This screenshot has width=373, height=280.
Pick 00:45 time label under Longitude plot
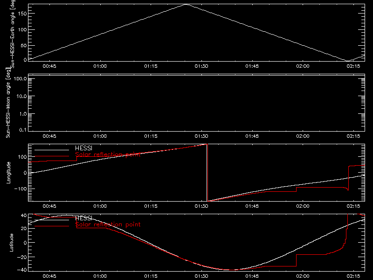(49, 206)
